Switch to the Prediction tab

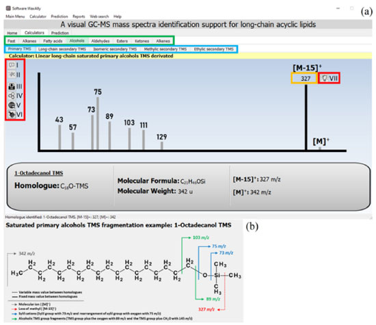(x=60, y=33)
